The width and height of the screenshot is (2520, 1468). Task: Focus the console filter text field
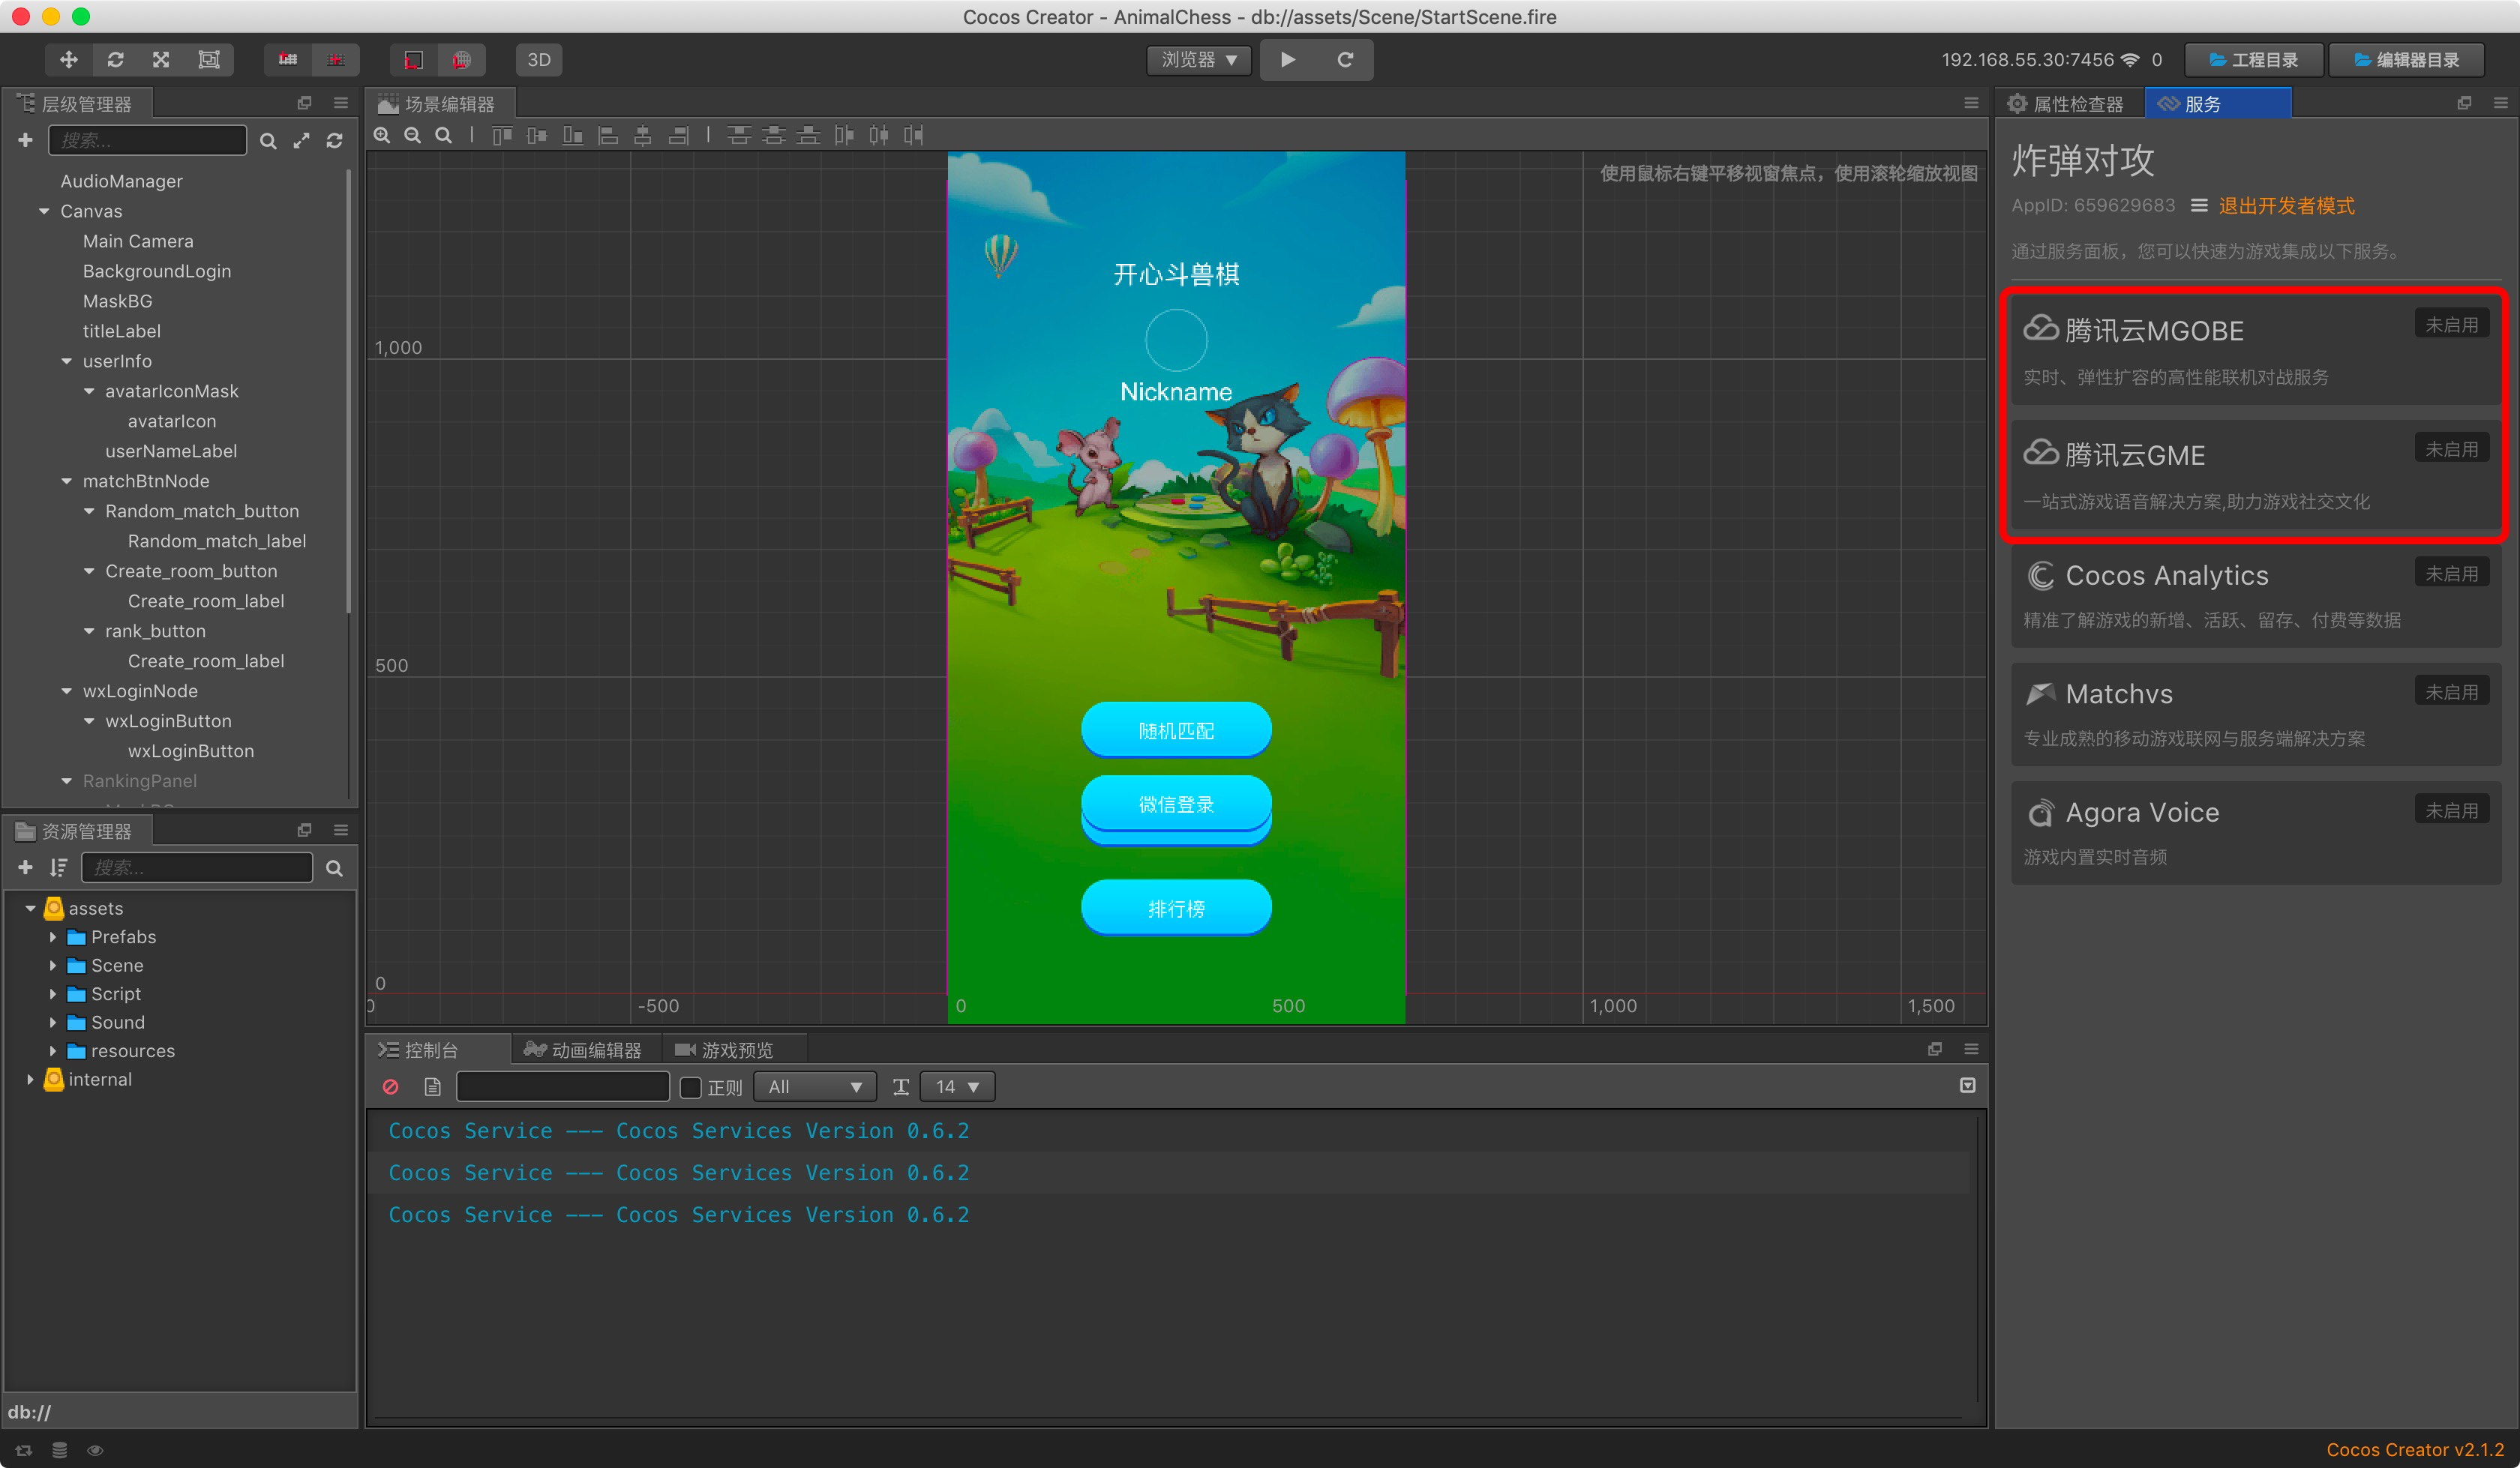click(563, 1087)
